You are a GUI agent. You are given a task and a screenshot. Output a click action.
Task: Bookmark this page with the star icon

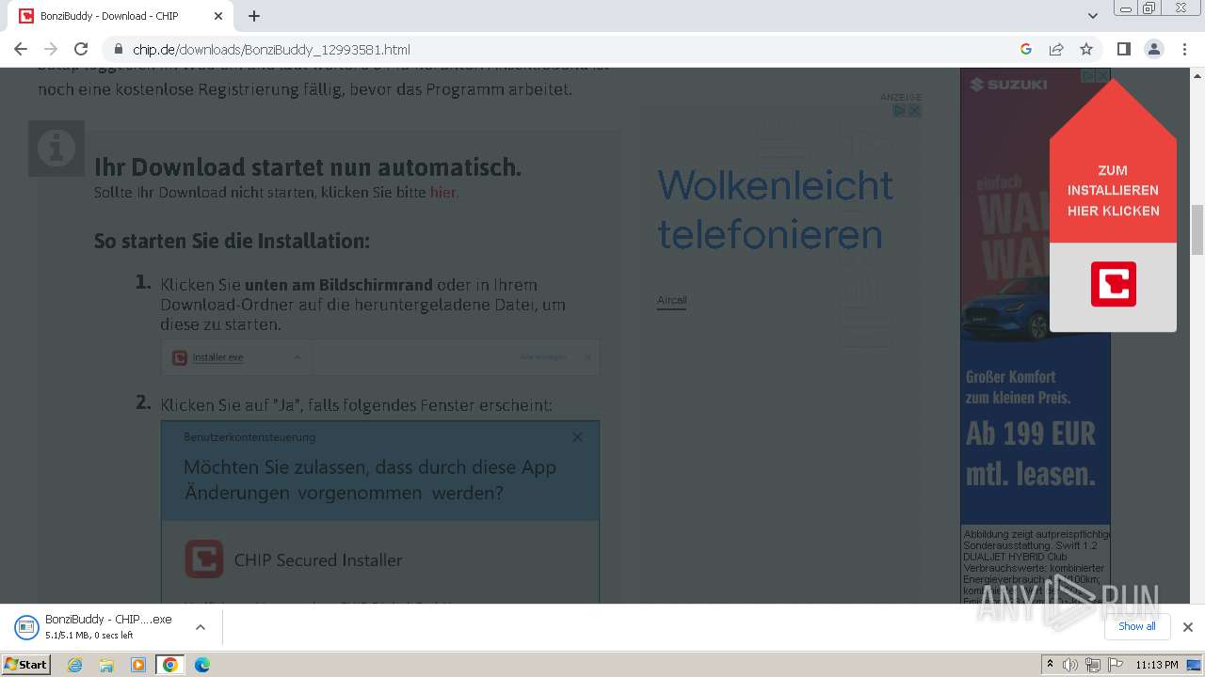(x=1086, y=49)
